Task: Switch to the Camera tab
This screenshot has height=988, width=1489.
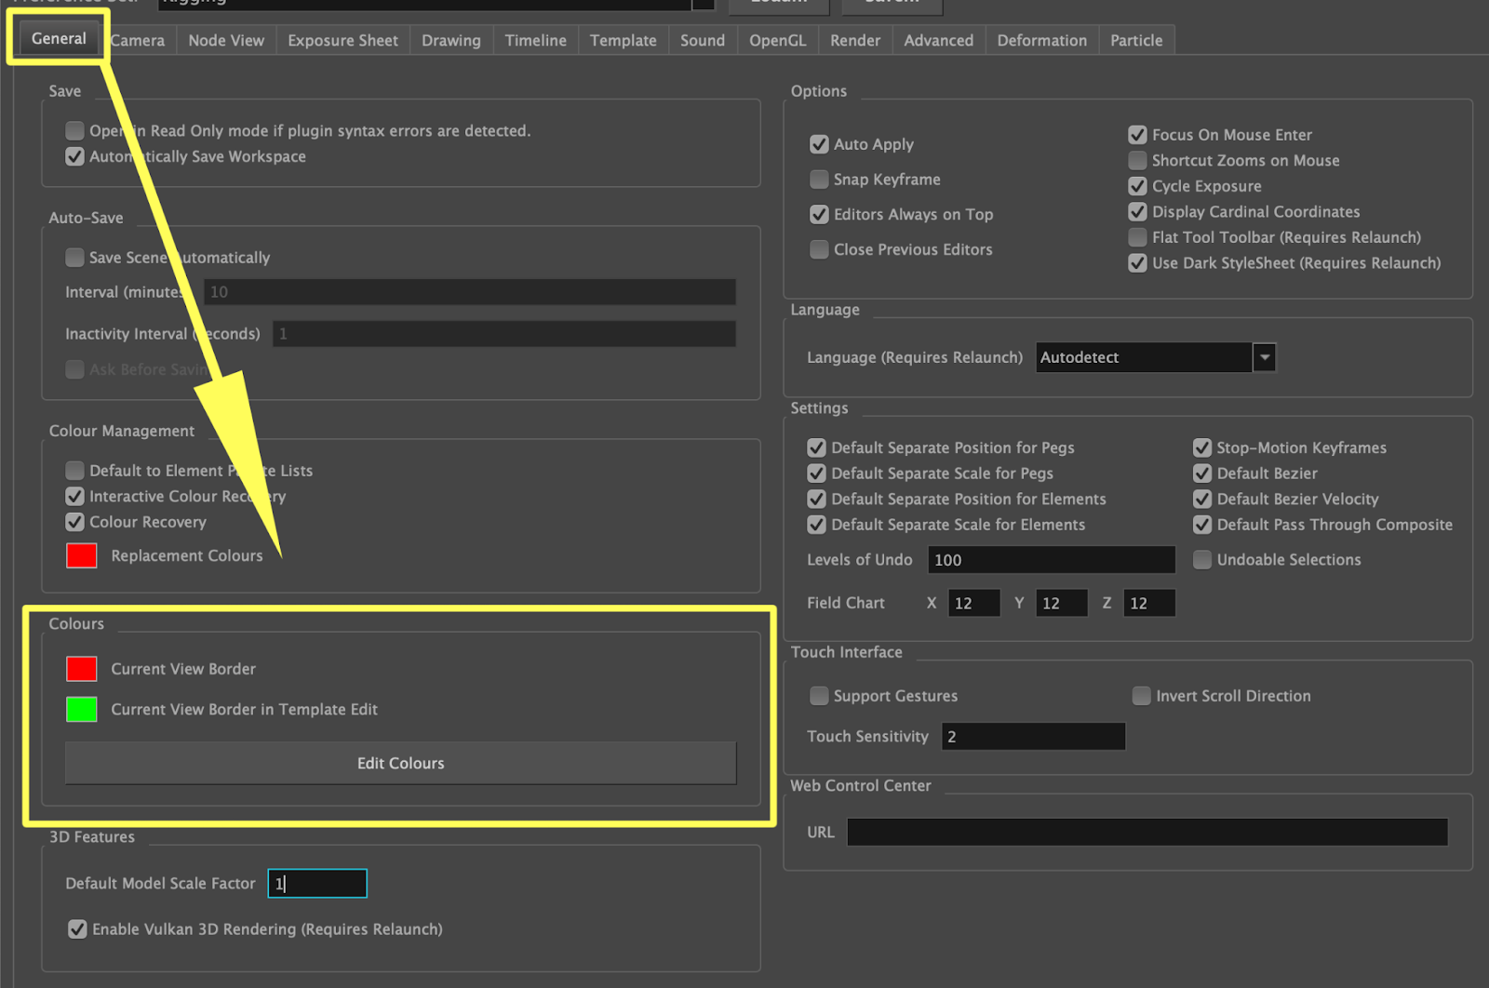Action: (x=137, y=40)
